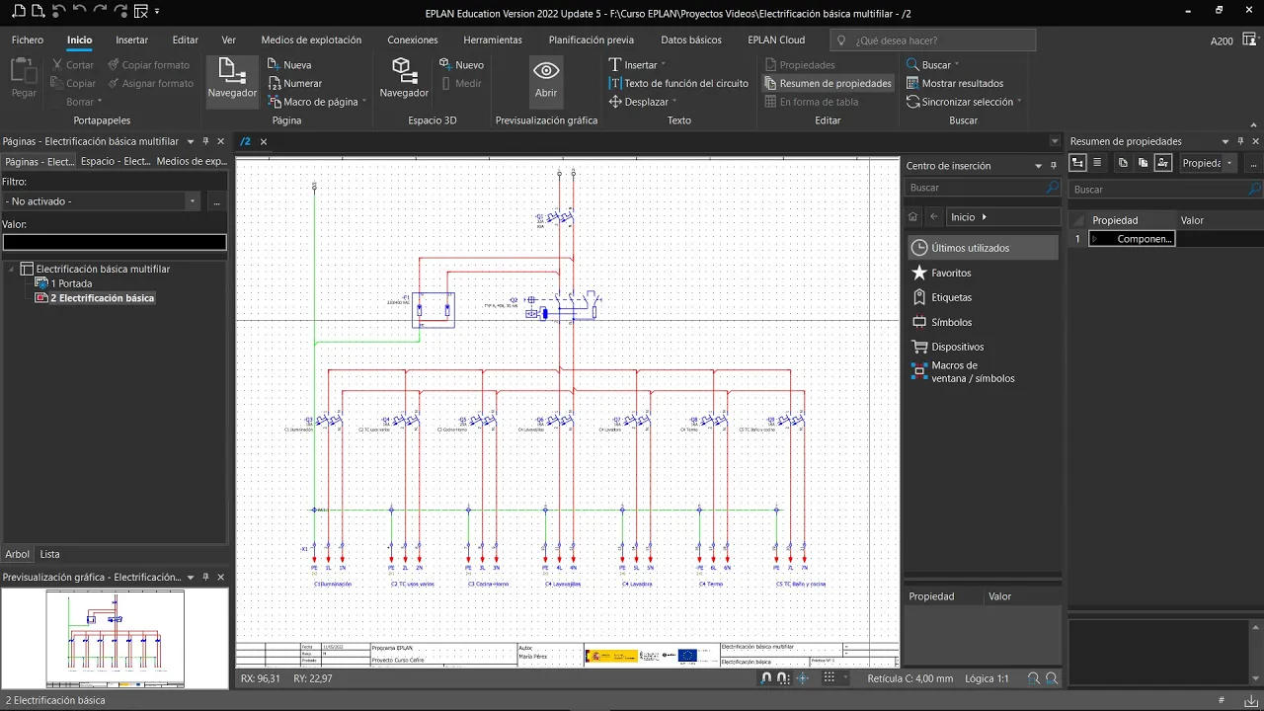
Task: Click the Valor input field in navigator
Action: click(x=115, y=242)
